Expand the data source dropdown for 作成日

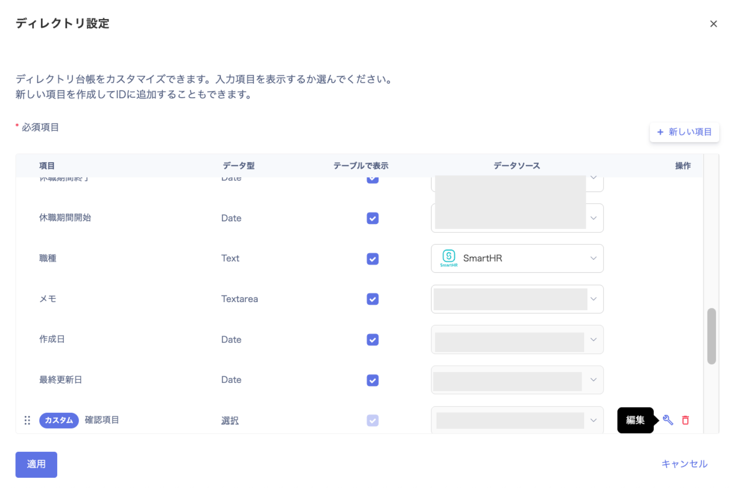[517, 339]
